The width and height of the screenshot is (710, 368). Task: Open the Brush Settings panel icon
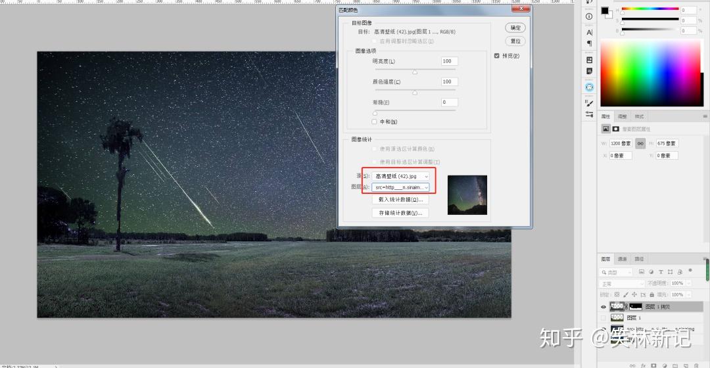click(589, 103)
